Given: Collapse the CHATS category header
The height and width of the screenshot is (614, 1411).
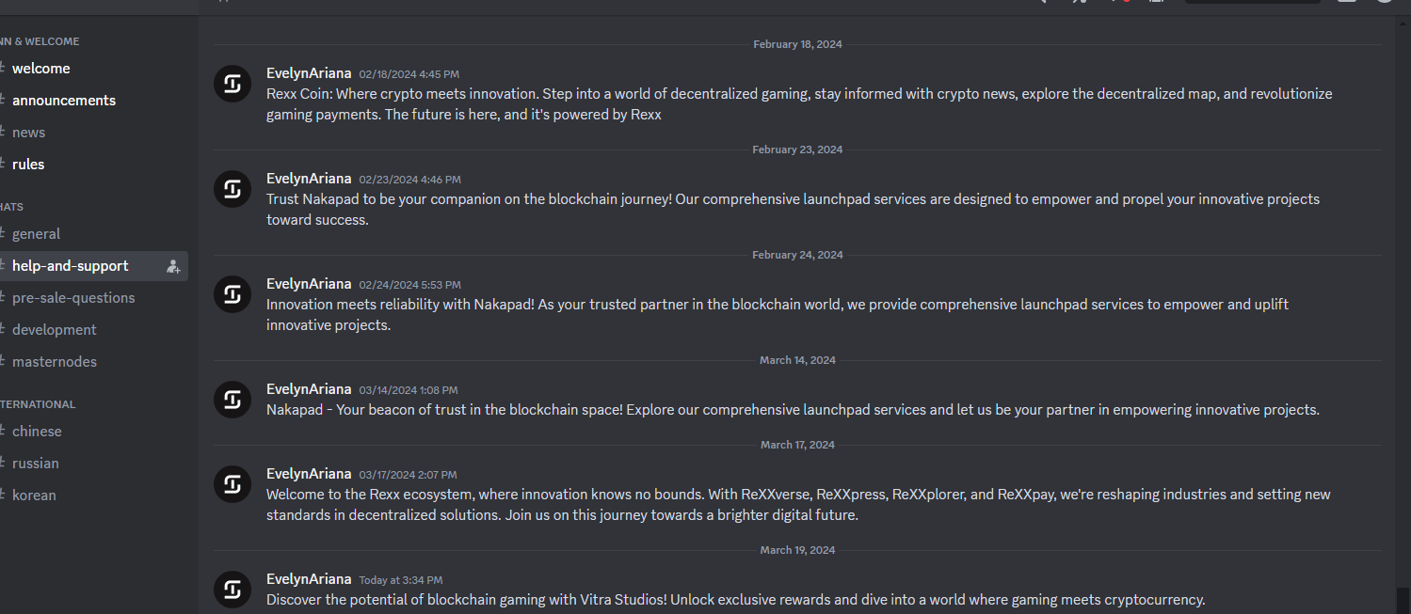Looking at the screenshot, I should pyautogui.click(x=12, y=207).
